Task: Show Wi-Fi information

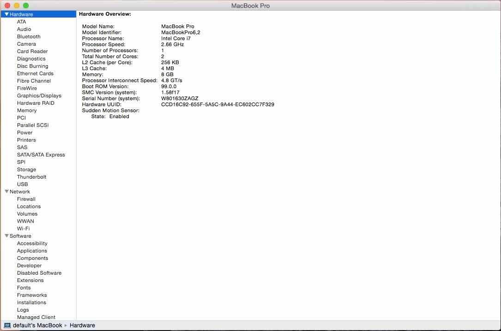Action: [x=24, y=229]
